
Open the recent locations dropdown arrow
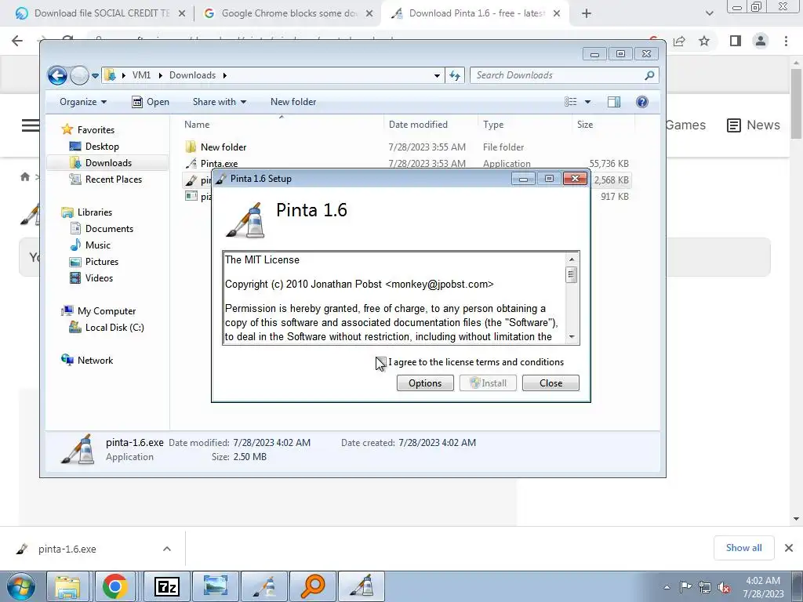(x=95, y=76)
